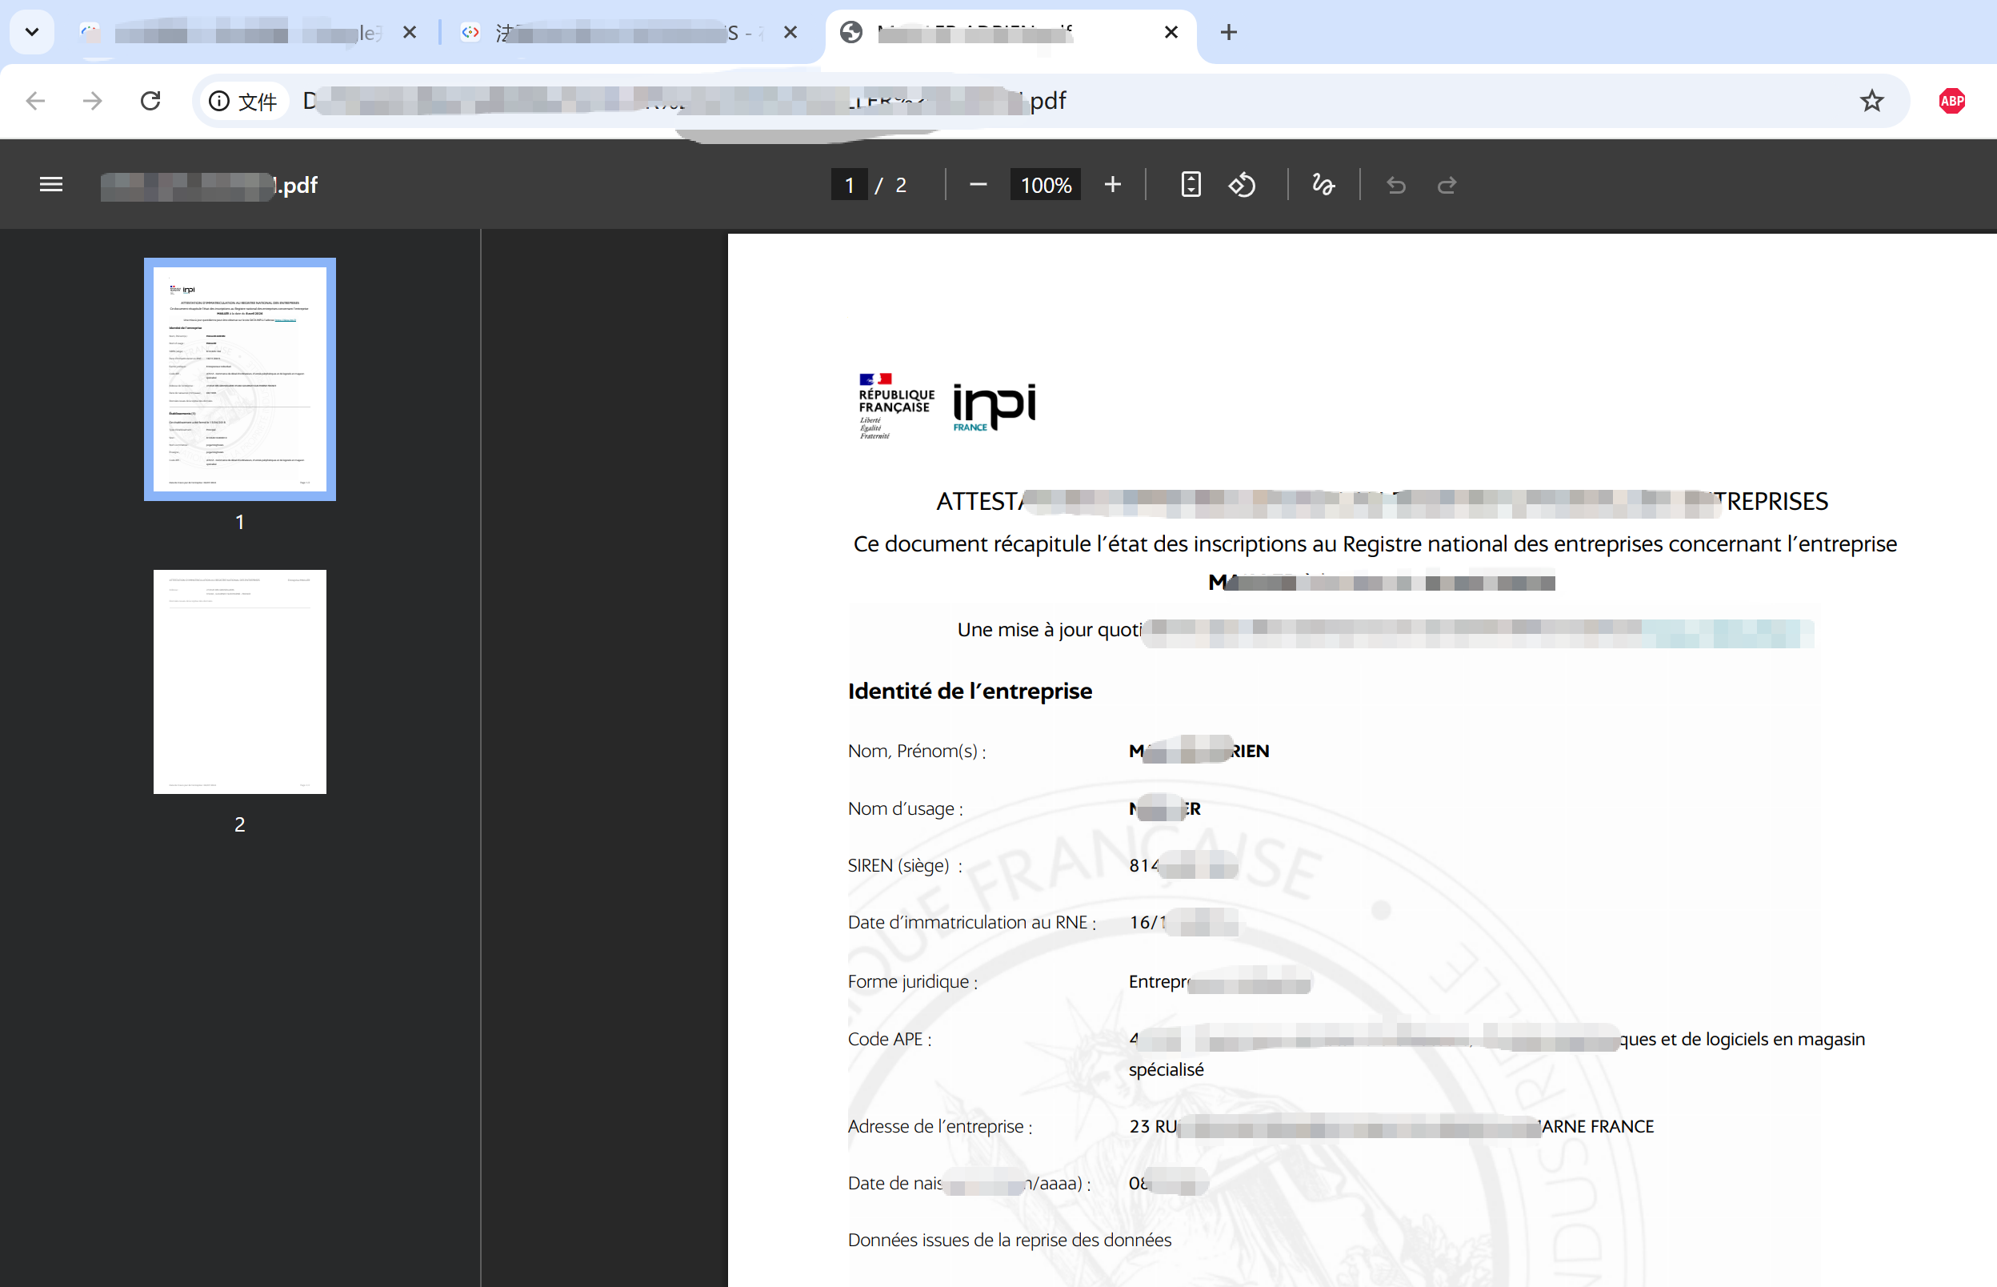Activate the draw annotation tool
Viewport: 1997px width, 1287px height.
pos(1323,185)
